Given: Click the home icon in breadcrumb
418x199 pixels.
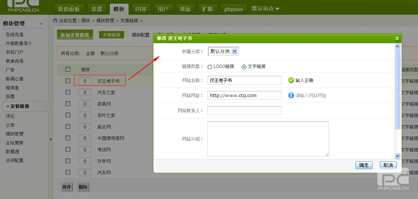Looking at the screenshot, I should (x=55, y=21).
